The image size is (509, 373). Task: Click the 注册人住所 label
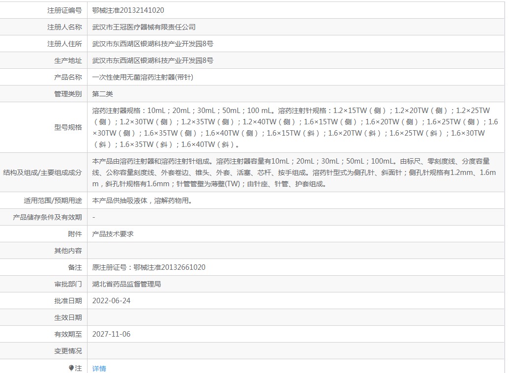64,44
